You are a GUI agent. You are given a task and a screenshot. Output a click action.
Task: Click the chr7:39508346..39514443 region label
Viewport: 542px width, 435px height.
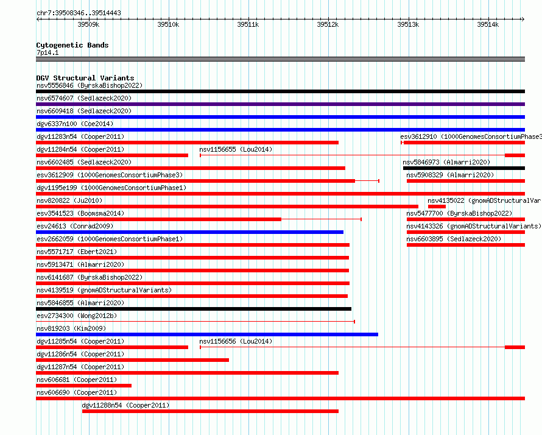click(79, 13)
